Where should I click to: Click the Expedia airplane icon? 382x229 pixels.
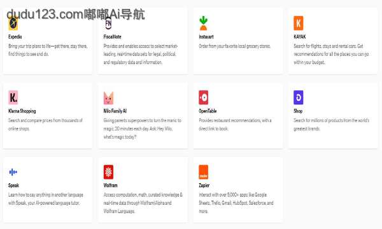pos(13,24)
